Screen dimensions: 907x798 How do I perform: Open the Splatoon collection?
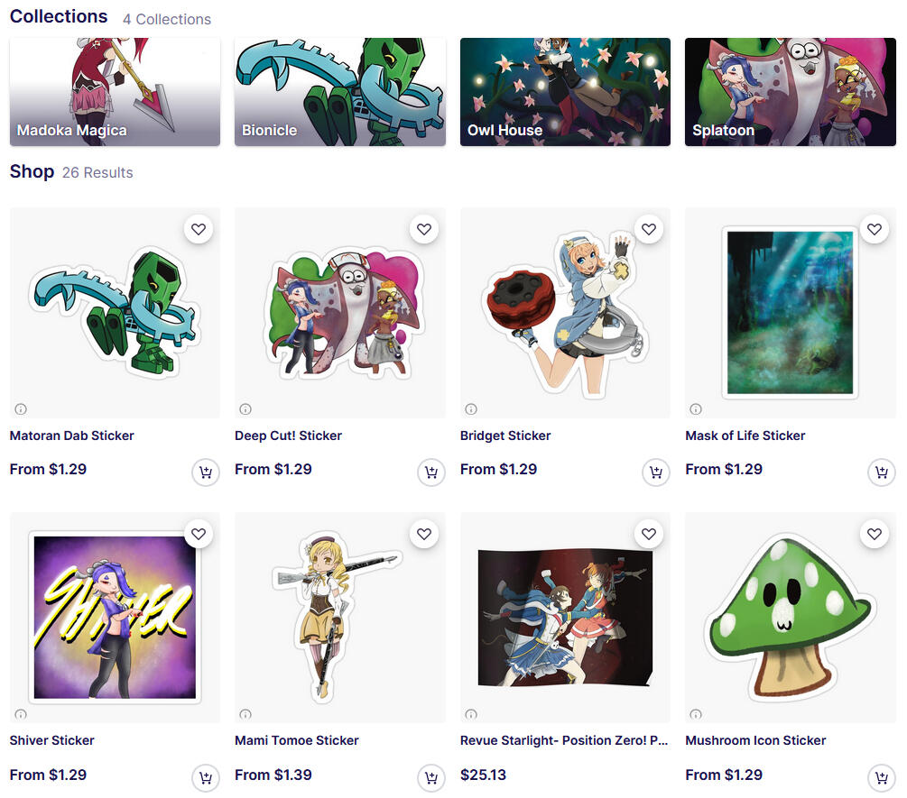coord(791,92)
